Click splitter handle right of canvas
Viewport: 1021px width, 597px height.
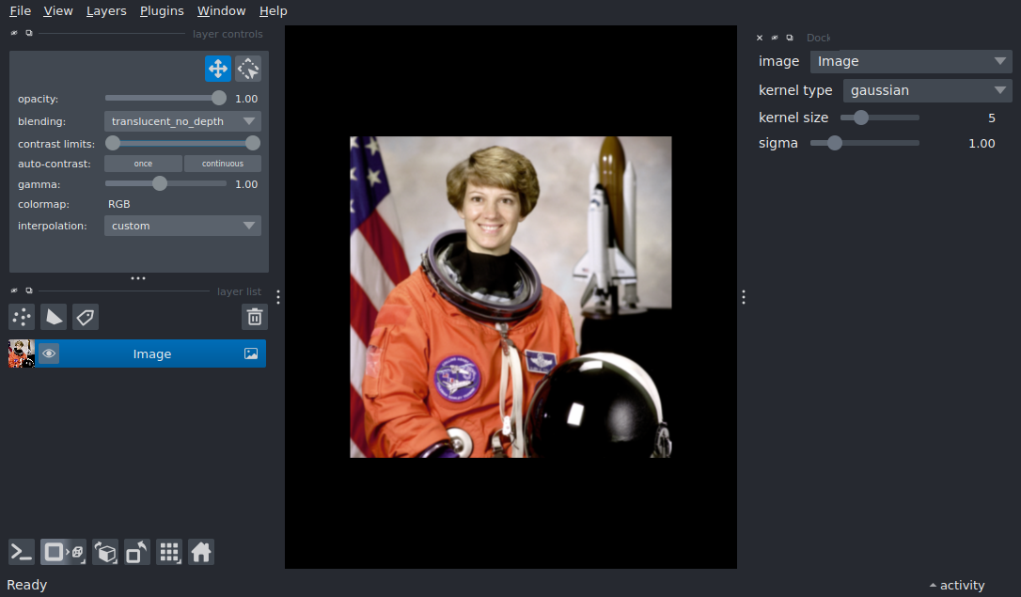tap(744, 297)
